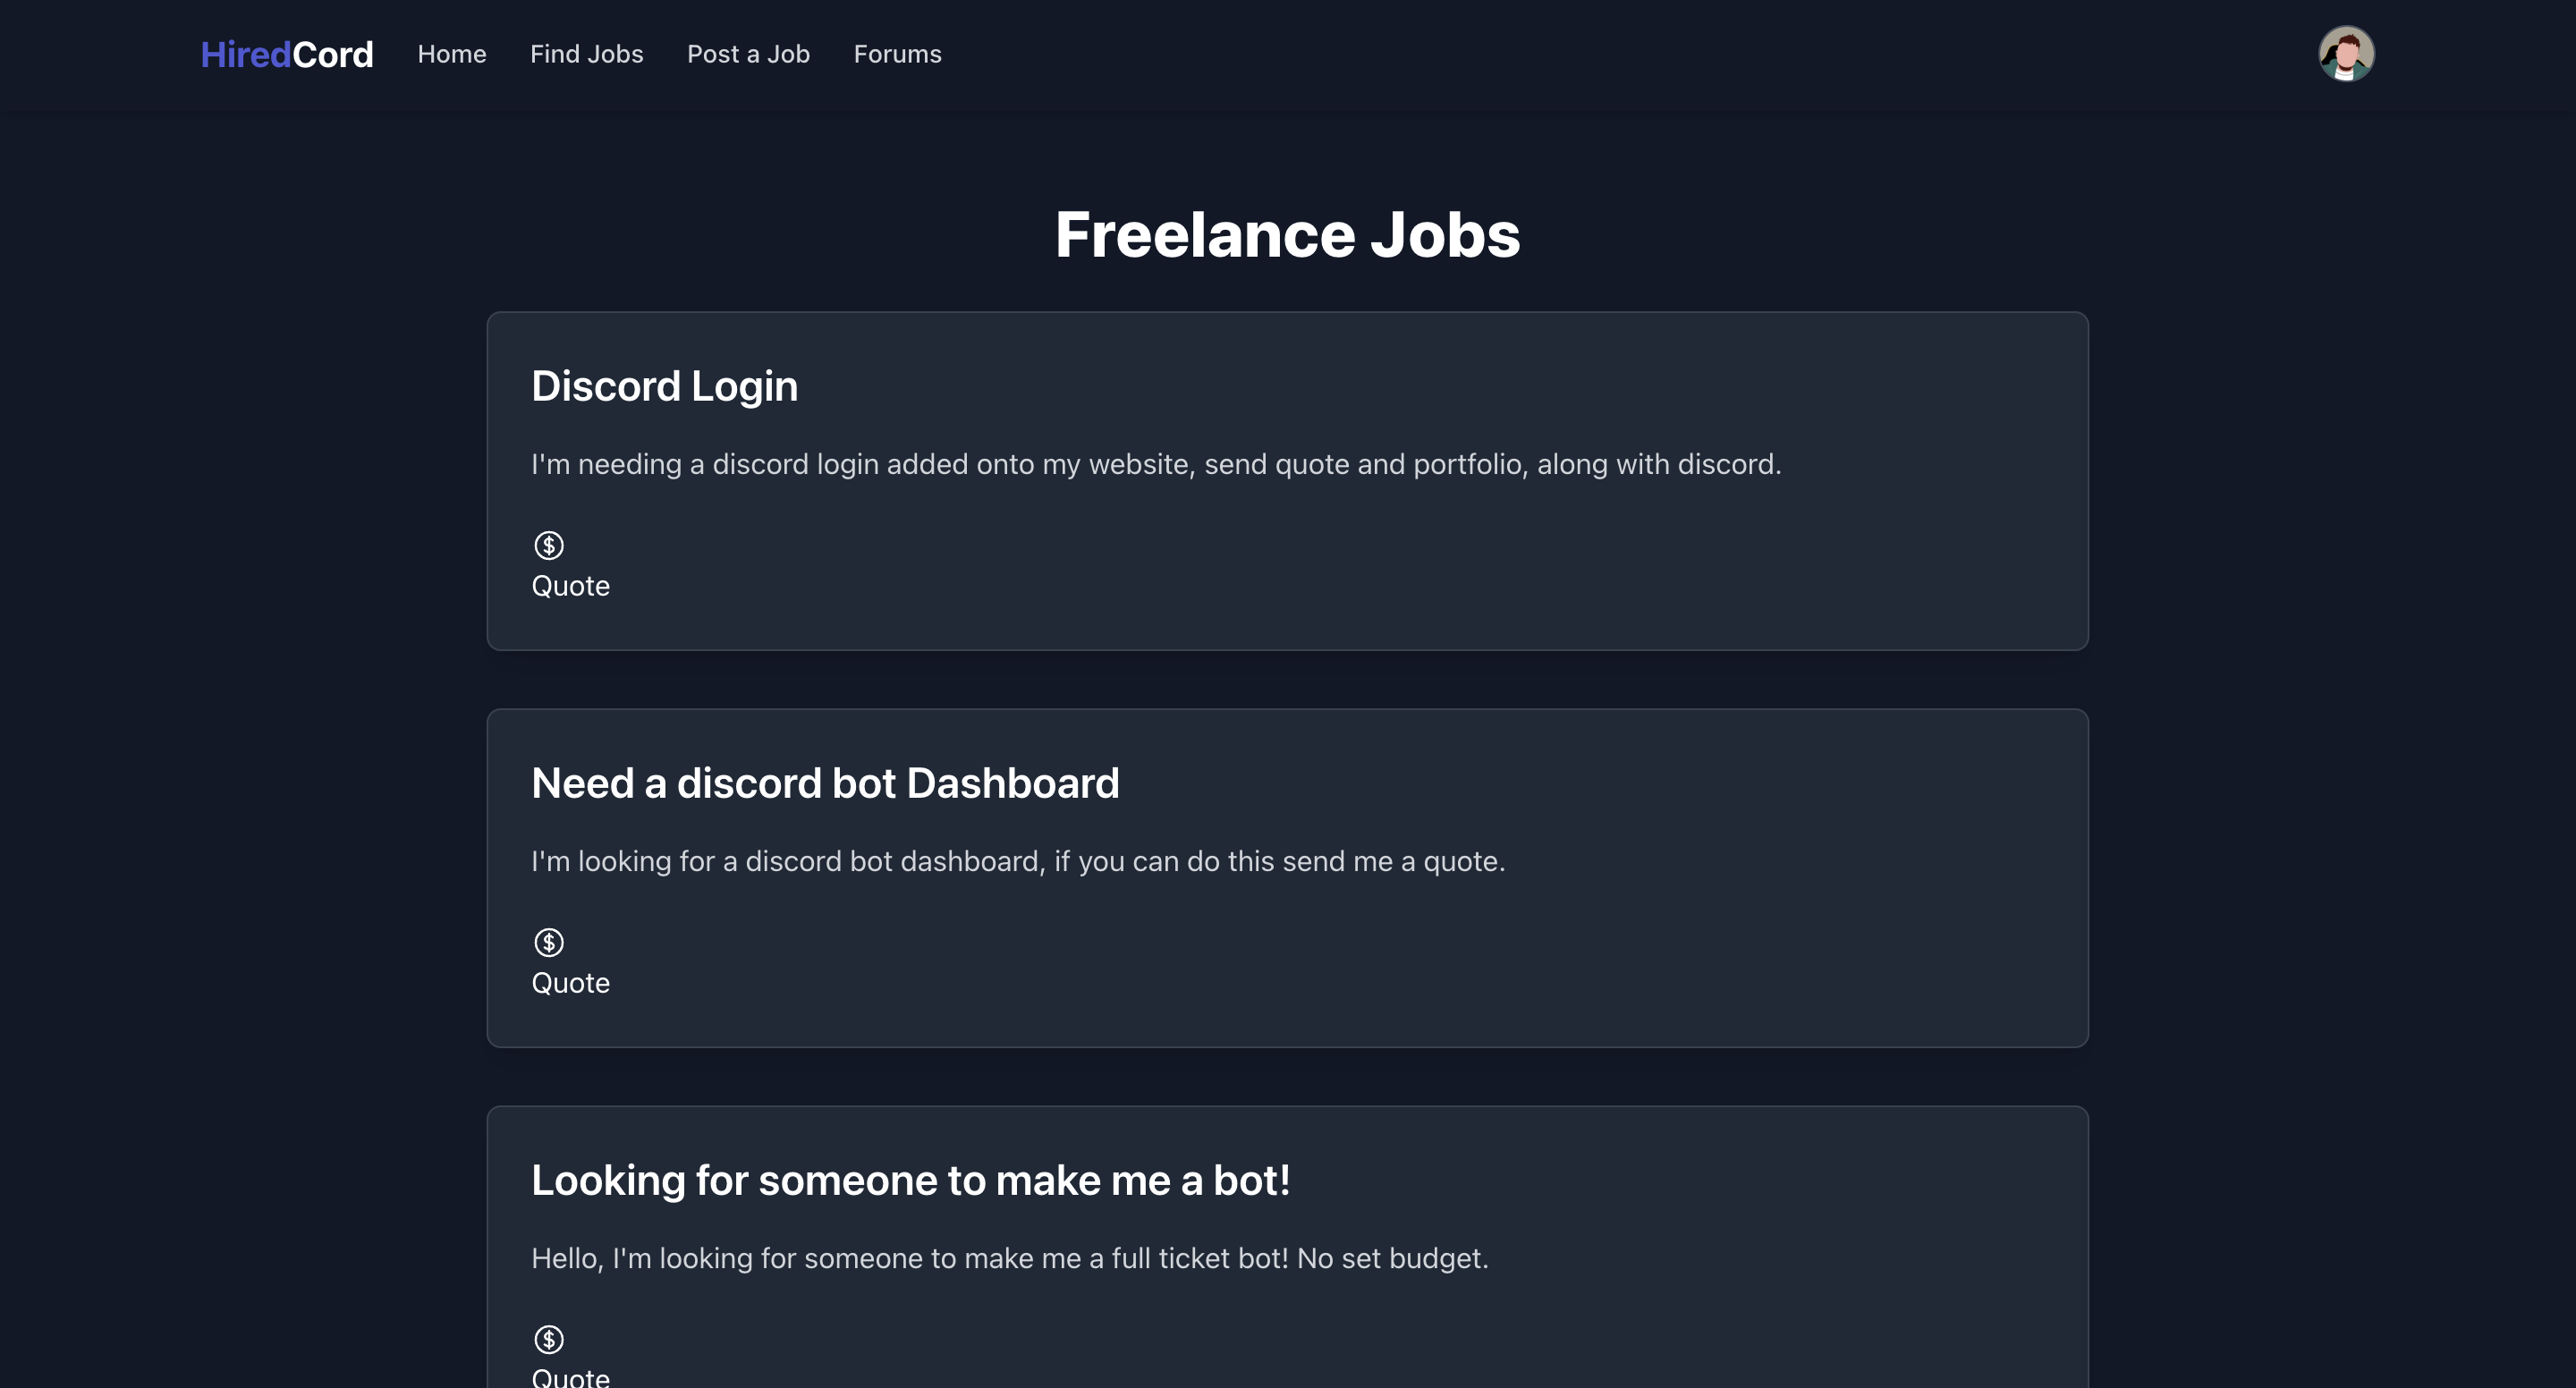Click the full ticket bot description

coord(1010,1258)
